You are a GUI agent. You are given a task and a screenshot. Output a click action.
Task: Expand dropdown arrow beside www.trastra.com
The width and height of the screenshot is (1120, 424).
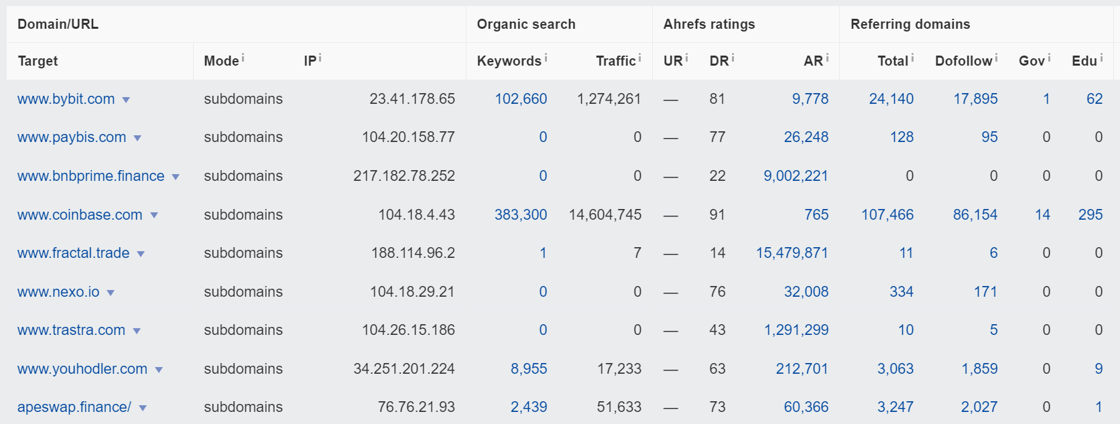tap(137, 331)
